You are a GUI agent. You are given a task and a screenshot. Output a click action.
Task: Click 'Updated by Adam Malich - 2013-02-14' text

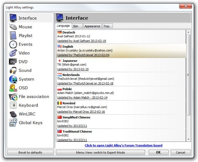pos(82,97)
